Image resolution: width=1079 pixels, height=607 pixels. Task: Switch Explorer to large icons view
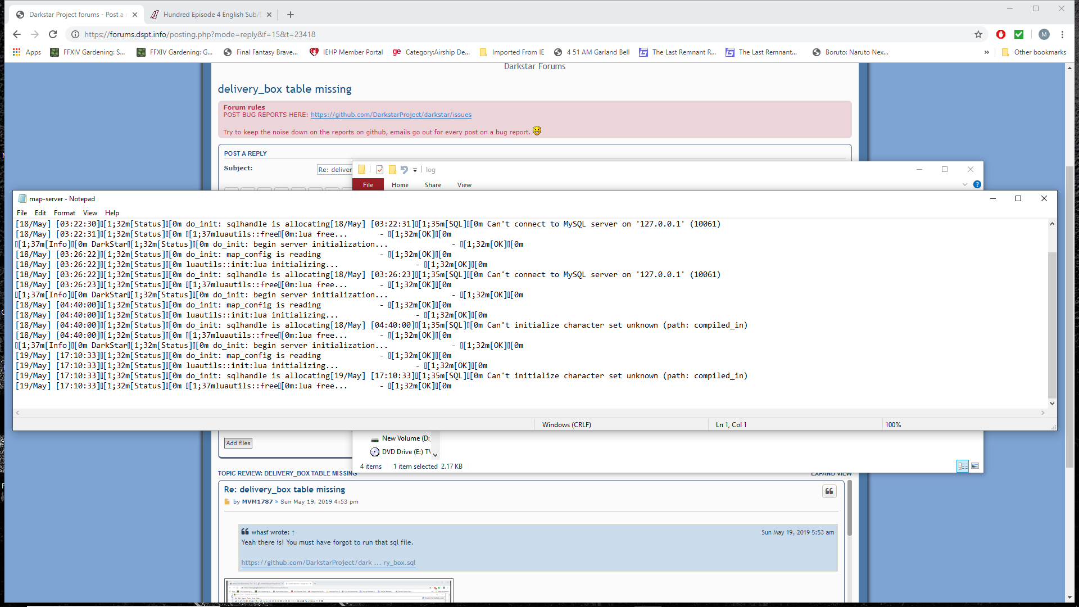pyautogui.click(x=975, y=466)
